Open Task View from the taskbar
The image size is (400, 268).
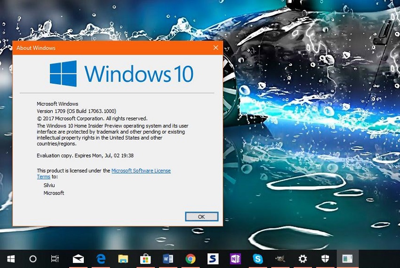click(55, 259)
